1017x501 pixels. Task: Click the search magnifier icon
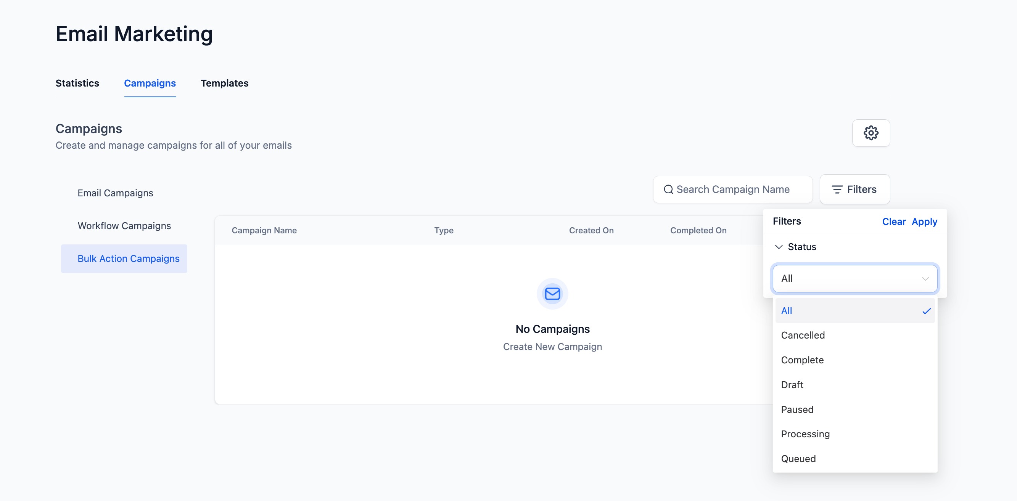tap(668, 189)
